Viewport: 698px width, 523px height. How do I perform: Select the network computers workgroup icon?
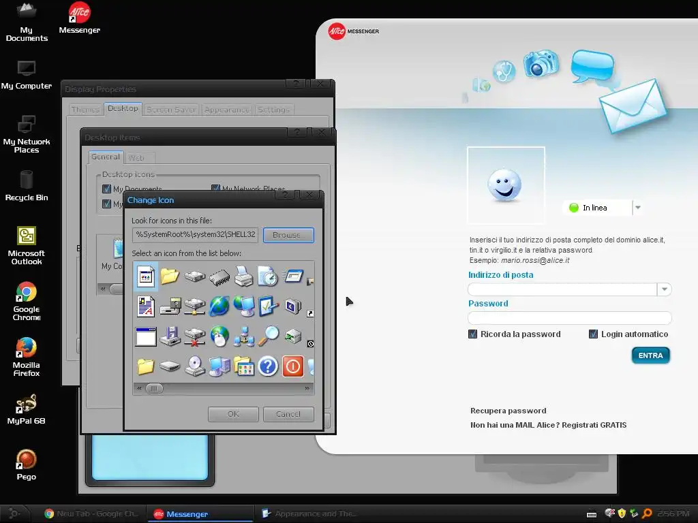244,336
